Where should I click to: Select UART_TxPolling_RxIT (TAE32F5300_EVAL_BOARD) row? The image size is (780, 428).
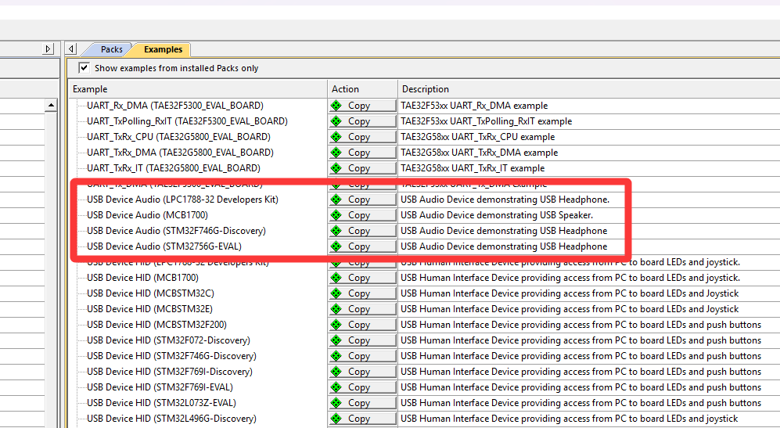[187, 121]
